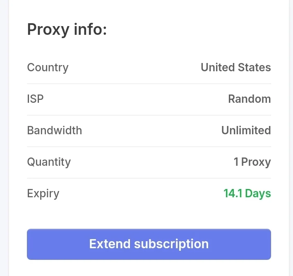Click the Country label
This screenshot has height=276, width=293.
pyautogui.click(x=48, y=68)
